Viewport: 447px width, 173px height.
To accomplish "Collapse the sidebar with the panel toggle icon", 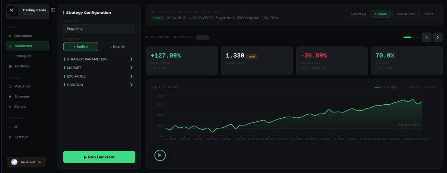I will [x=53, y=10].
